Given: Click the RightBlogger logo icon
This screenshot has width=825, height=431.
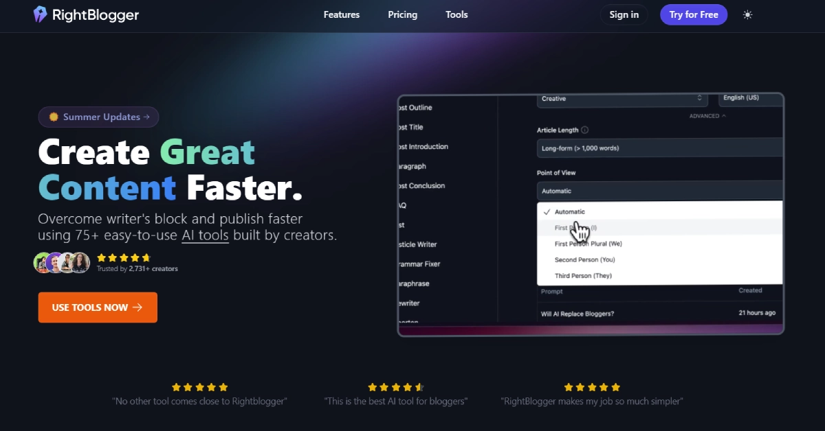Looking at the screenshot, I should click(41, 14).
